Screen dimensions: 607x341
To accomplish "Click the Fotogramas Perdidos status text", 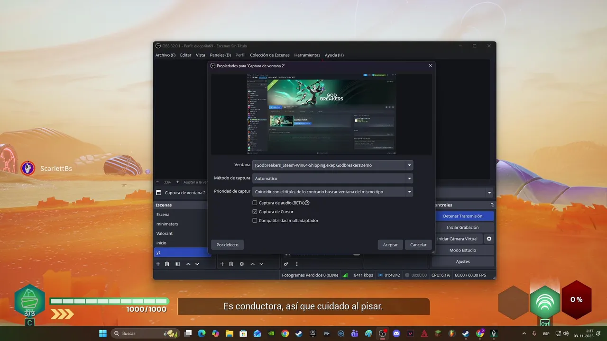I will [310, 275].
